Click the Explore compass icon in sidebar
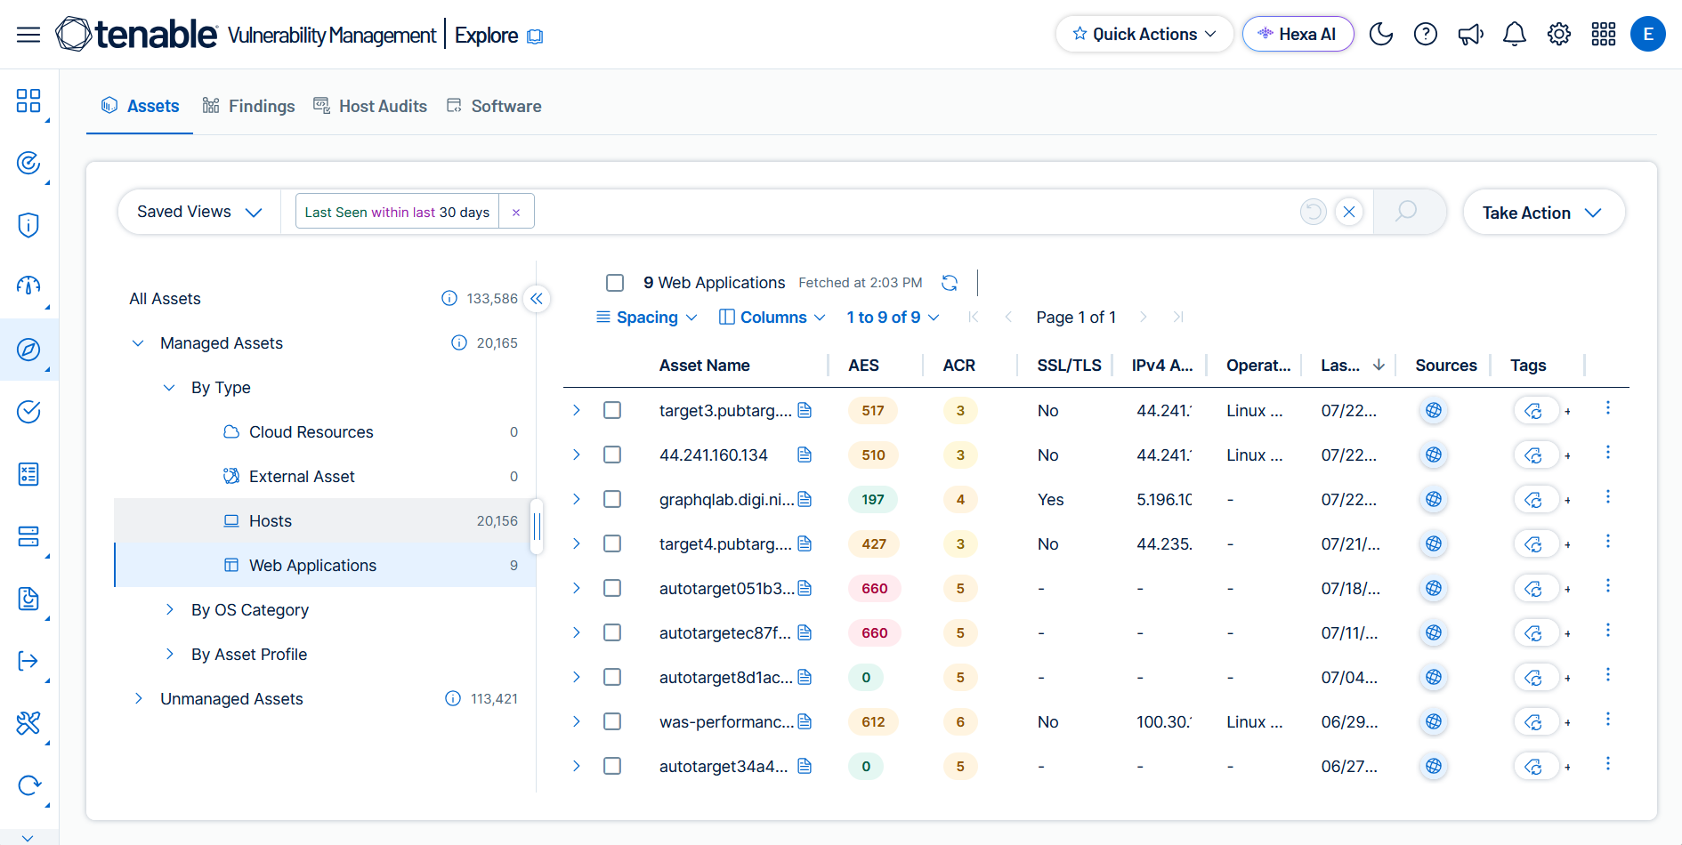The width and height of the screenshot is (1682, 845). (28, 350)
